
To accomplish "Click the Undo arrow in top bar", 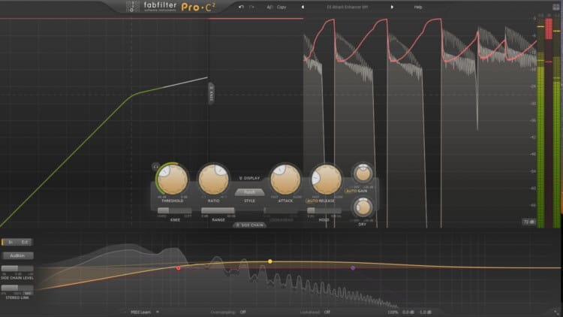I will point(241,7).
